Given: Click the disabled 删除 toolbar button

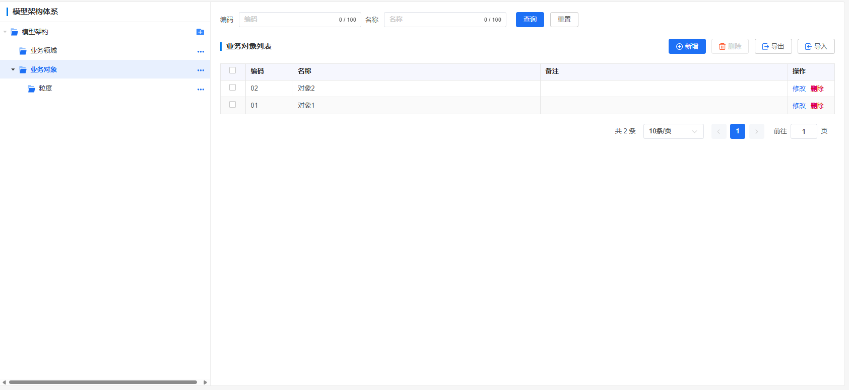Looking at the screenshot, I should point(730,46).
